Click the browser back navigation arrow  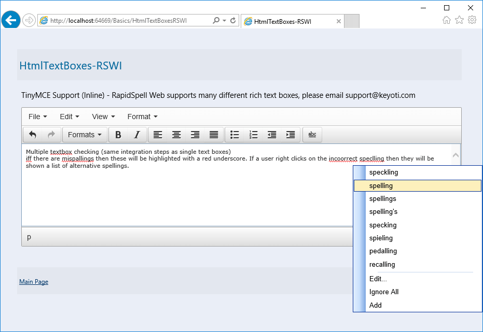click(x=11, y=20)
